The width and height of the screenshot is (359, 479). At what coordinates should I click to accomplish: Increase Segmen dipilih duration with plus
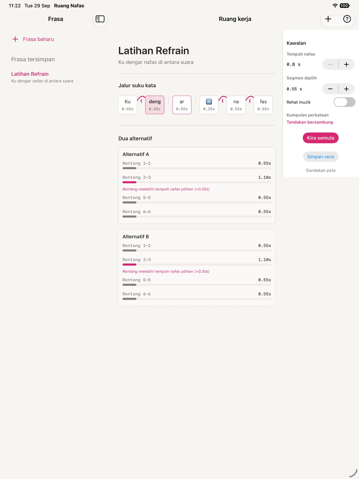pyautogui.click(x=346, y=89)
